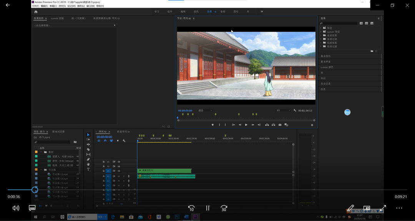Select the Razor tool in the tools panel
The width and height of the screenshot is (415, 221).
pyautogui.click(x=88, y=150)
